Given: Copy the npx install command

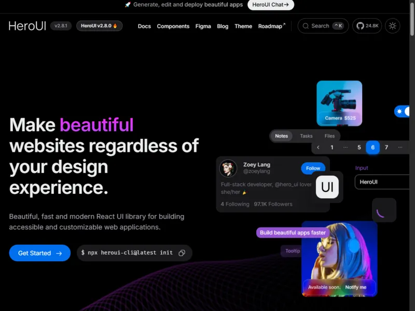Looking at the screenshot, I should click(x=182, y=253).
